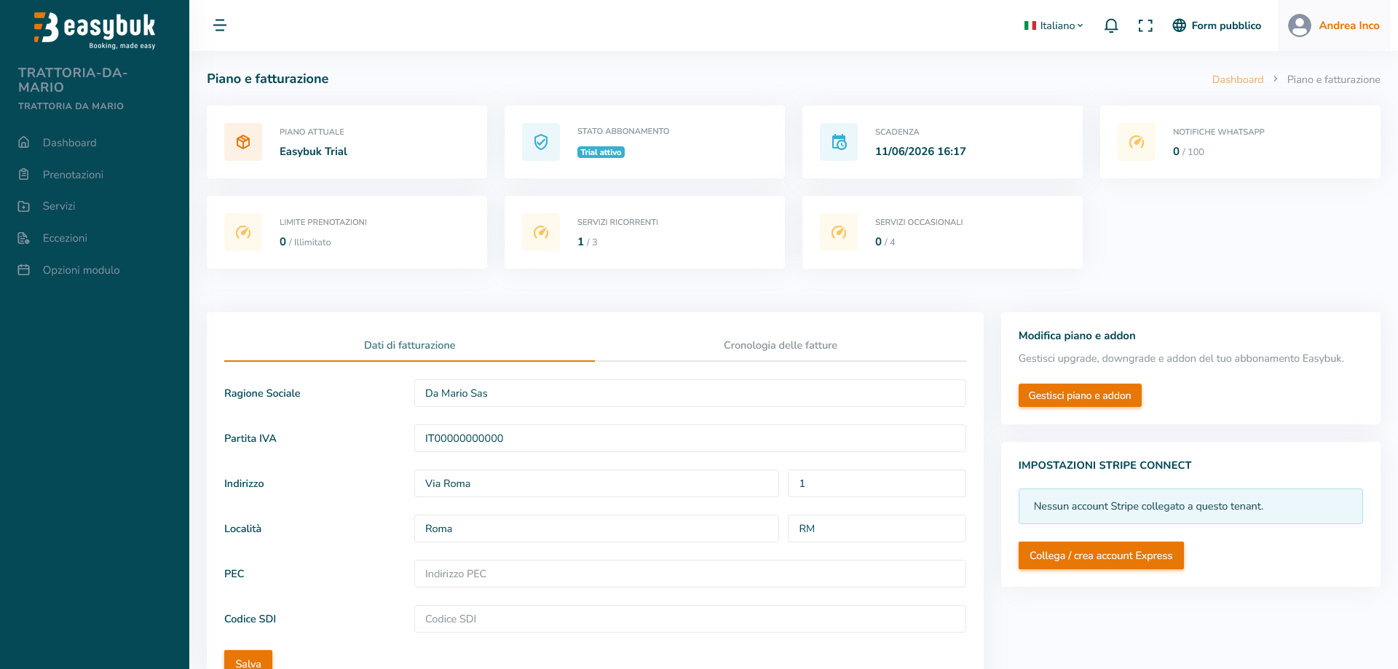The width and height of the screenshot is (1398, 669).
Task: Focus the Ragione Sociale field
Action: [x=690, y=393]
